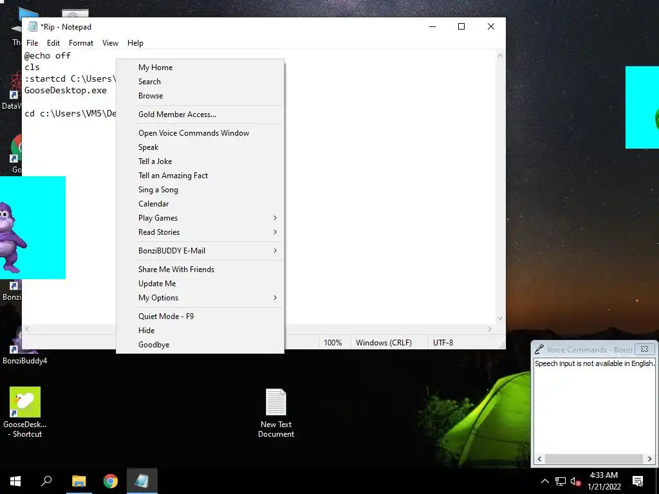This screenshot has width=659, height=494.
Task: Click Windows Start button
Action: click(15, 481)
